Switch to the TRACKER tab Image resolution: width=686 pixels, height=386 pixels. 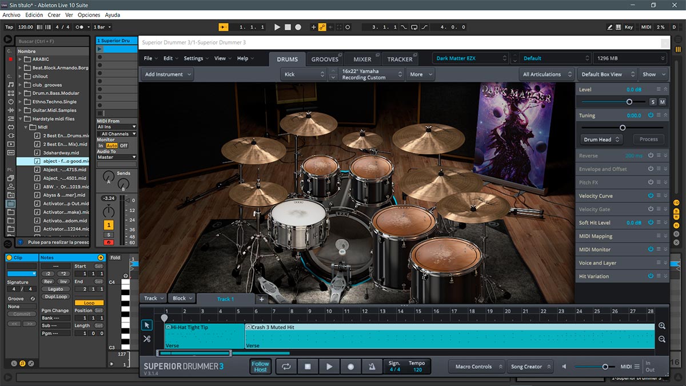click(x=400, y=59)
